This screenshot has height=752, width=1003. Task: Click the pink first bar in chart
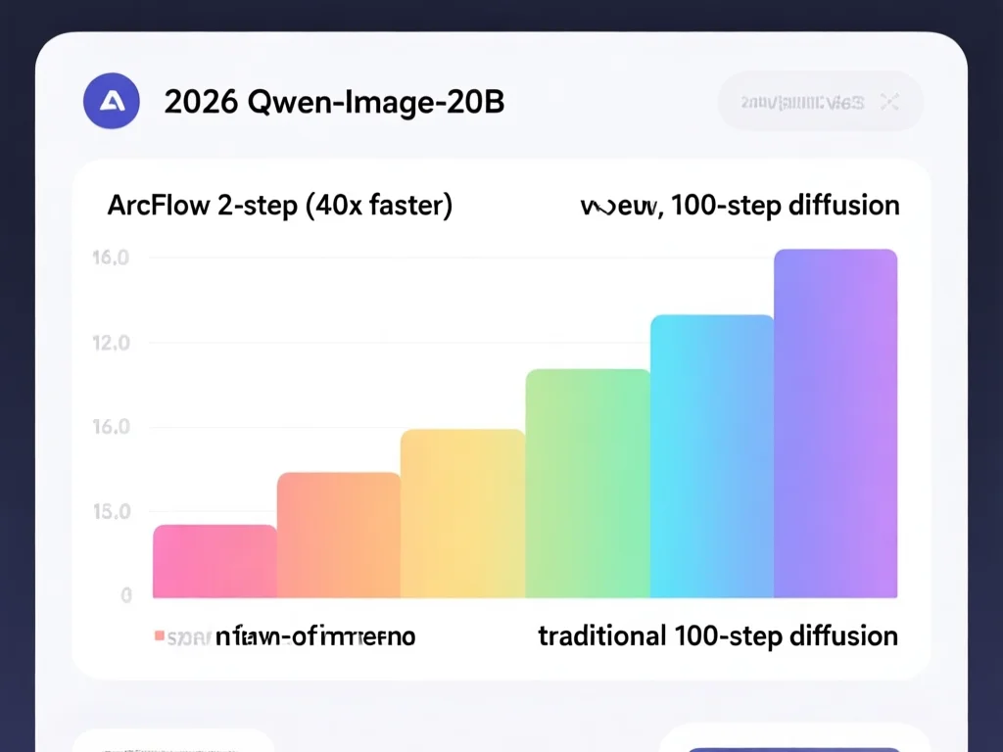pyautogui.click(x=215, y=561)
